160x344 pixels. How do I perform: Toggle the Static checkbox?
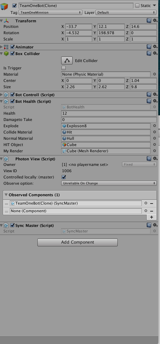[137, 6]
